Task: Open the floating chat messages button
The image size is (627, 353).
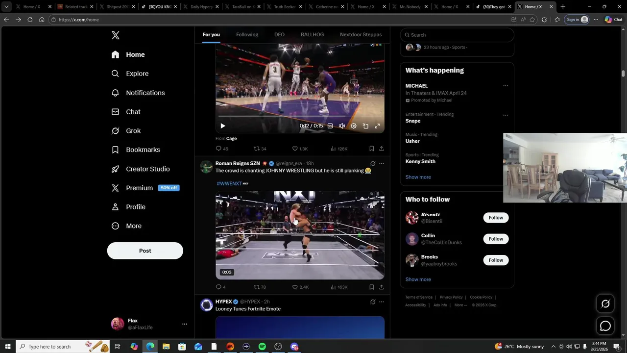Action: pos(605,326)
